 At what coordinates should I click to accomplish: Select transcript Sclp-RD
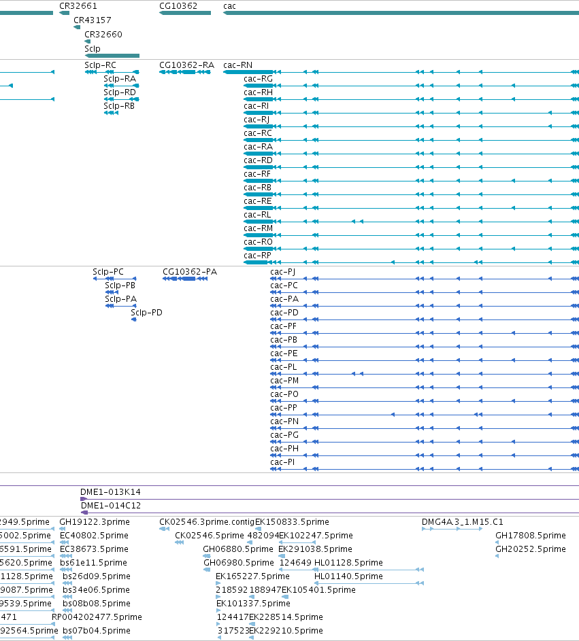[122, 99]
